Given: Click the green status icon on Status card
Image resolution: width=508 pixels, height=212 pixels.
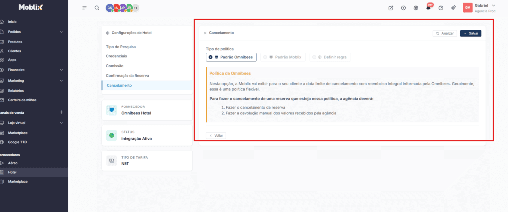Looking at the screenshot, I should point(112,135).
